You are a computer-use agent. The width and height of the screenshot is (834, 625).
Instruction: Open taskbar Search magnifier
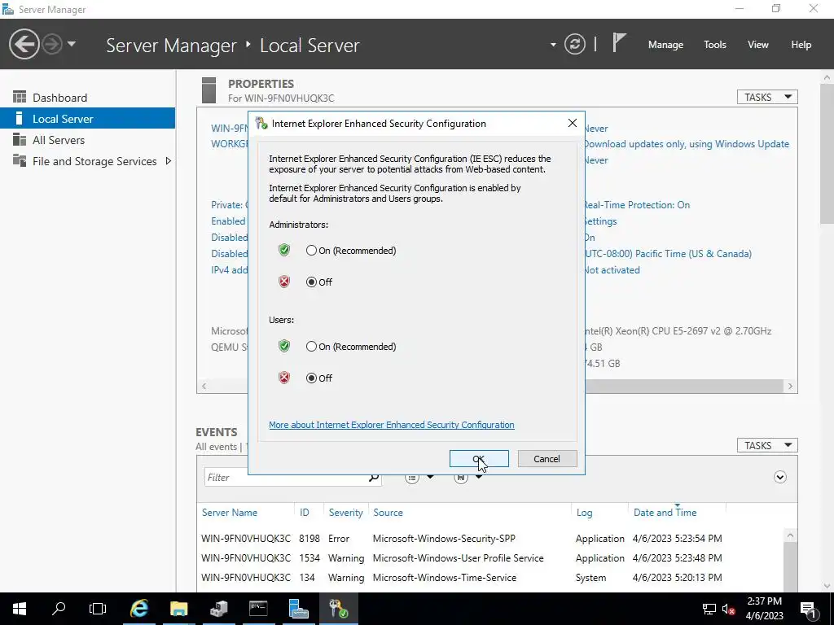59,609
